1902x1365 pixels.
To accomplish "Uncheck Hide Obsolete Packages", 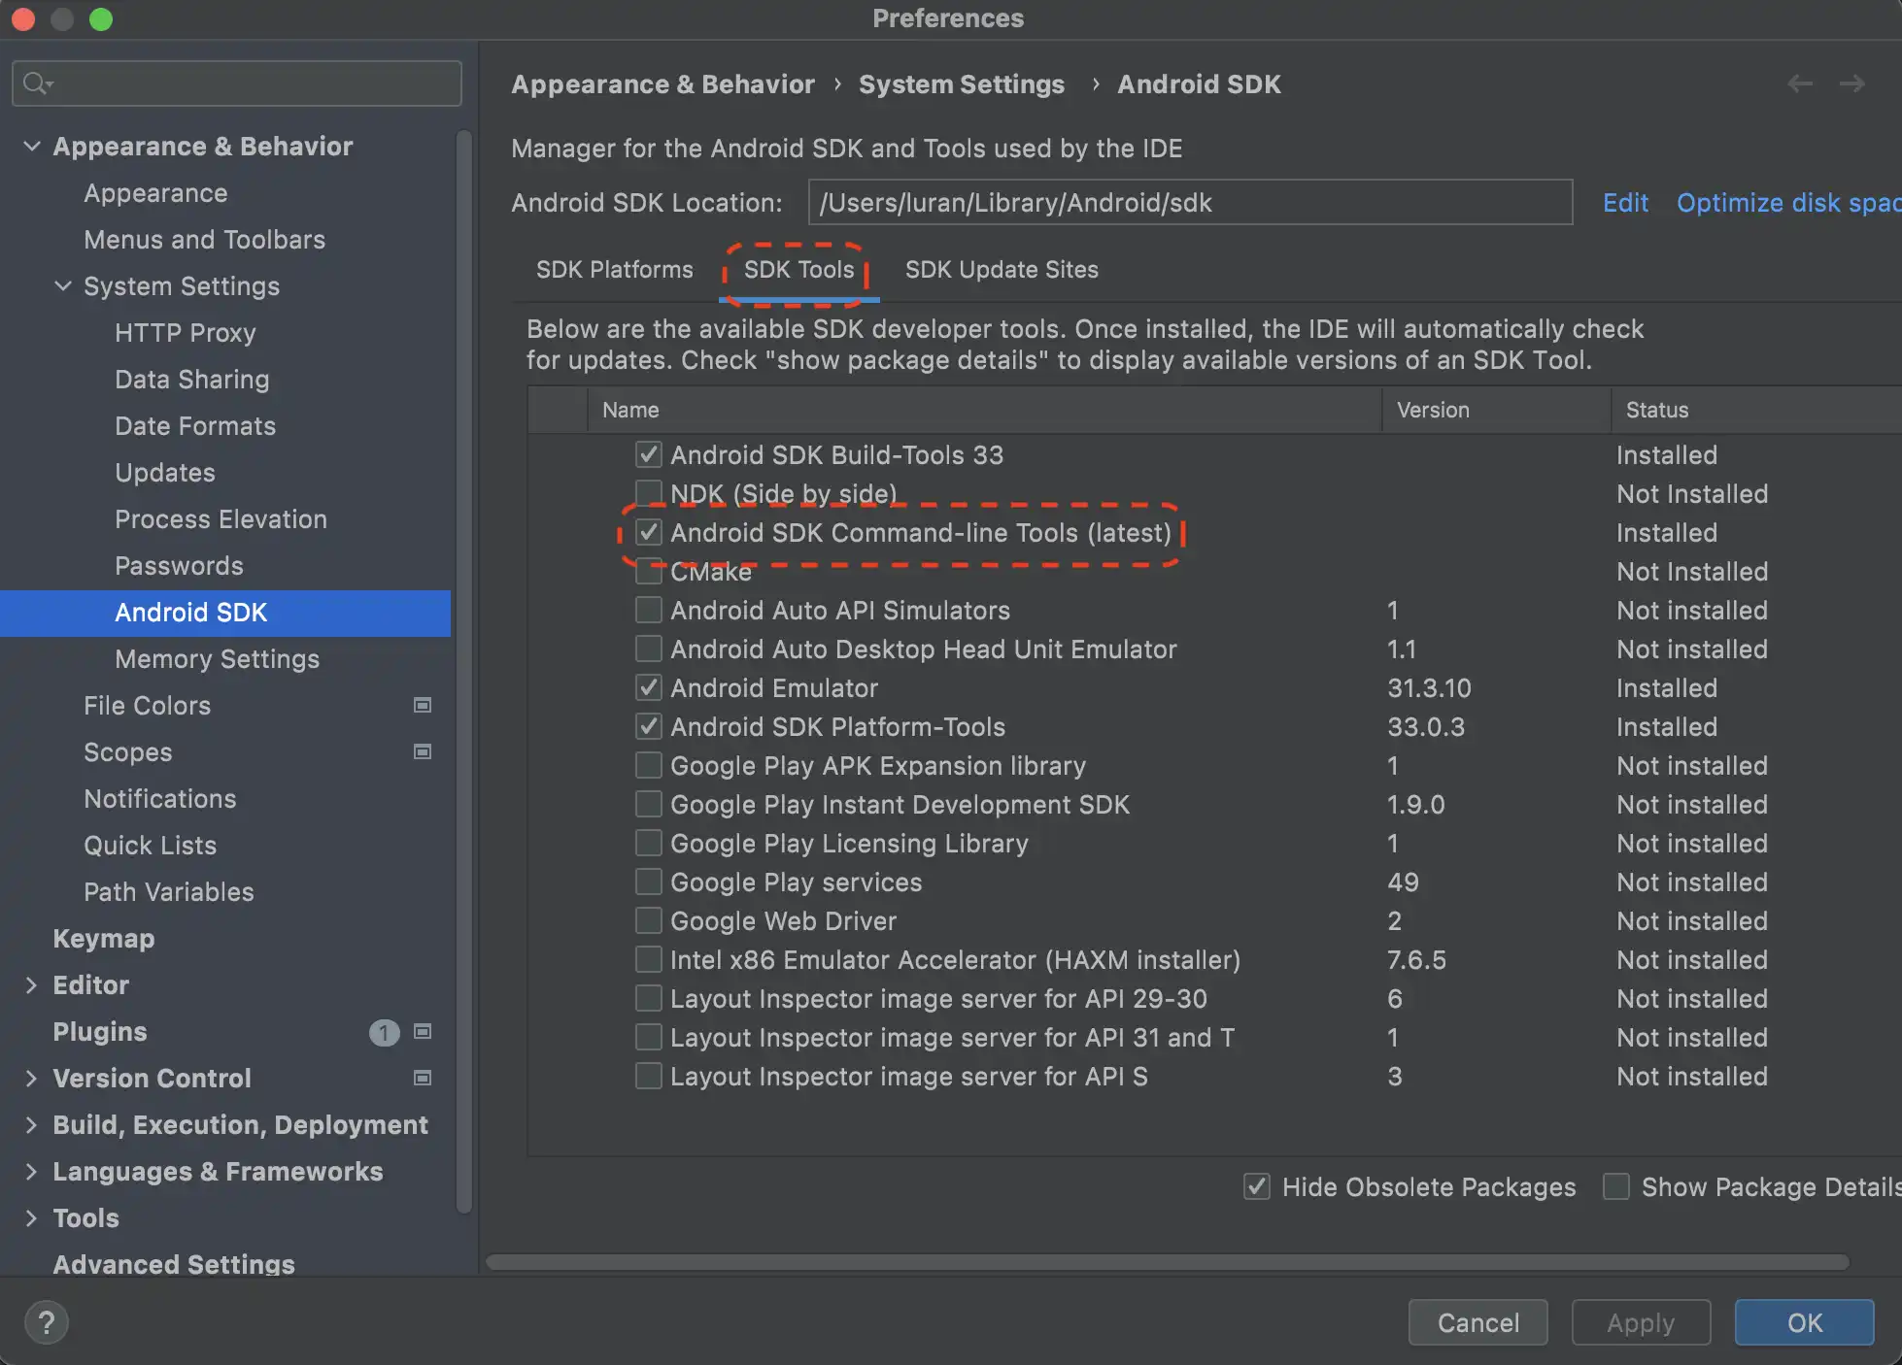I will coord(1257,1186).
